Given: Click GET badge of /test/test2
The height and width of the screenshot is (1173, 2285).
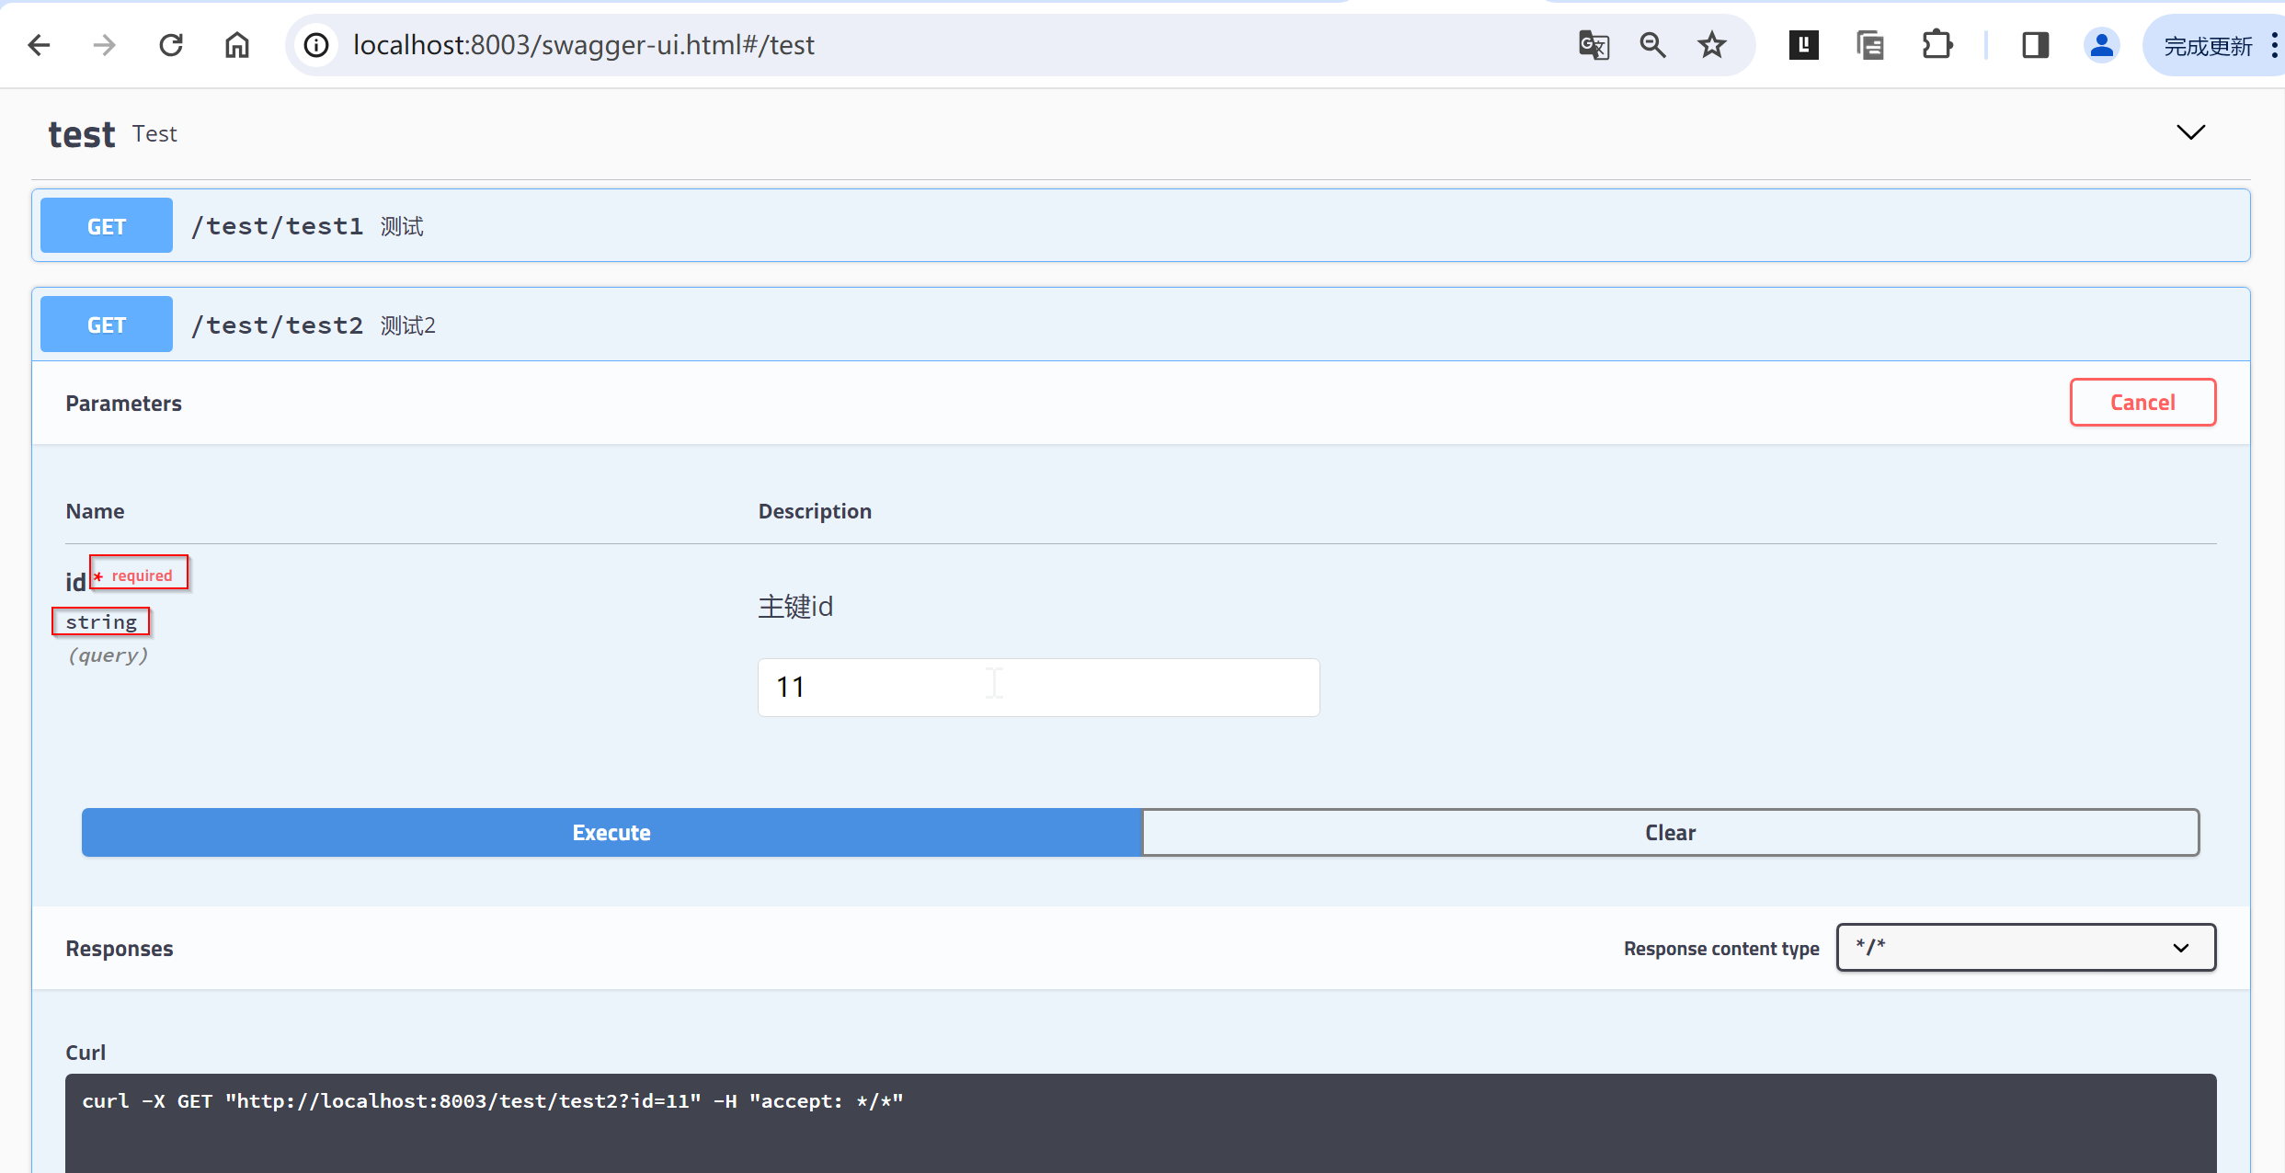Looking at the screenshot, I should 107,325.
